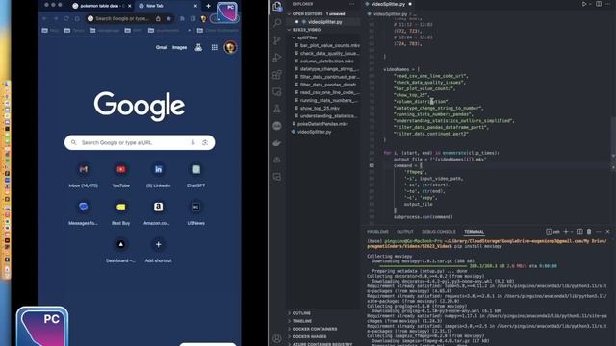This screenshot has width=616, height=346.
Task: Close the pokemon table data tab
Action: pos(130,6)
